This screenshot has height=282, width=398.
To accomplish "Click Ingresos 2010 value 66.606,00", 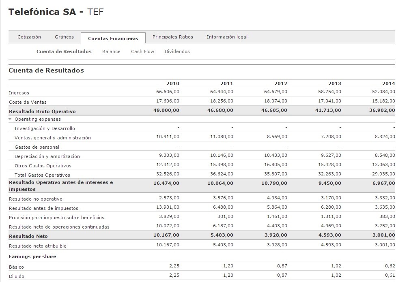I will point(168,92).
